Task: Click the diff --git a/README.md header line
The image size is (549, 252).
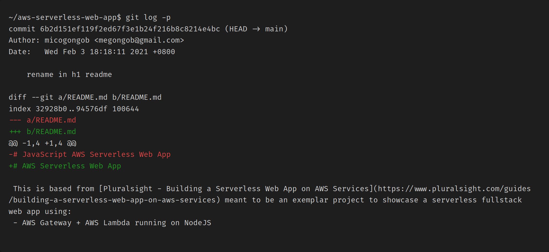Action: pyautogui.click(x=85, y=97)
